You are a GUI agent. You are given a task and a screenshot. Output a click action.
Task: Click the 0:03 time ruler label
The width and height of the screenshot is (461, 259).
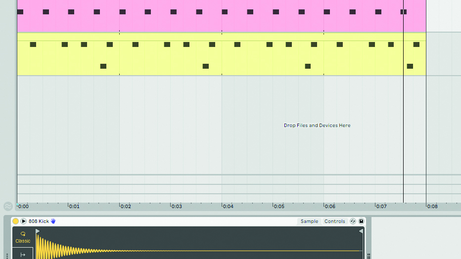click(x=177, y=207)
